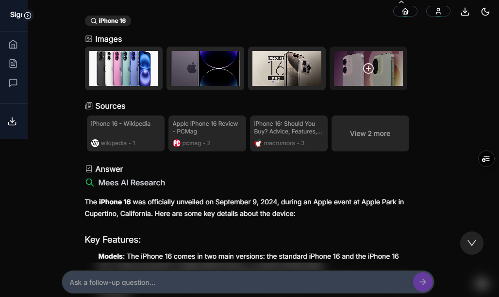This screenshot has height=297, width=499.
Task: Click the sidebar download icon
Action: [12, 121]
